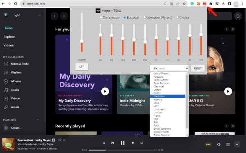Go forward in TIDAL navigation

pos(64,16)
